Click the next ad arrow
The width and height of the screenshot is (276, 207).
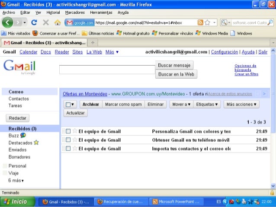tap(264, 94)
